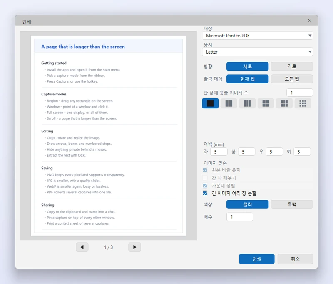Select single image per page layout icon
Screen dimensions: 333x284
tap(210, 103)
